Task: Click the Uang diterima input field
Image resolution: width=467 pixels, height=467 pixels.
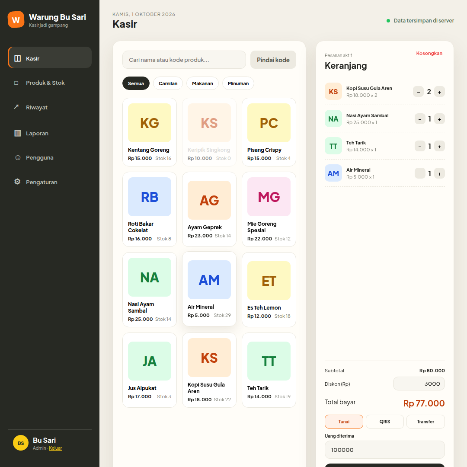Action: [385, 450]
